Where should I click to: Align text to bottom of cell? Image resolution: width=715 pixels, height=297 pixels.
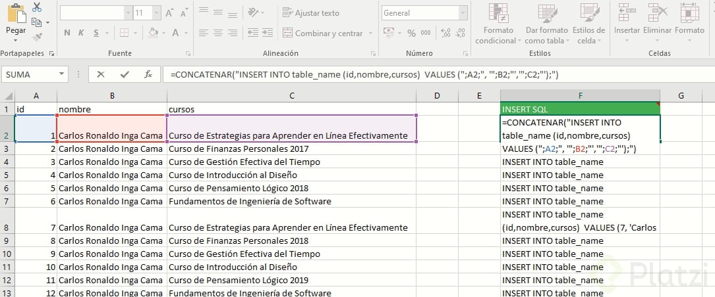[233, 14]
